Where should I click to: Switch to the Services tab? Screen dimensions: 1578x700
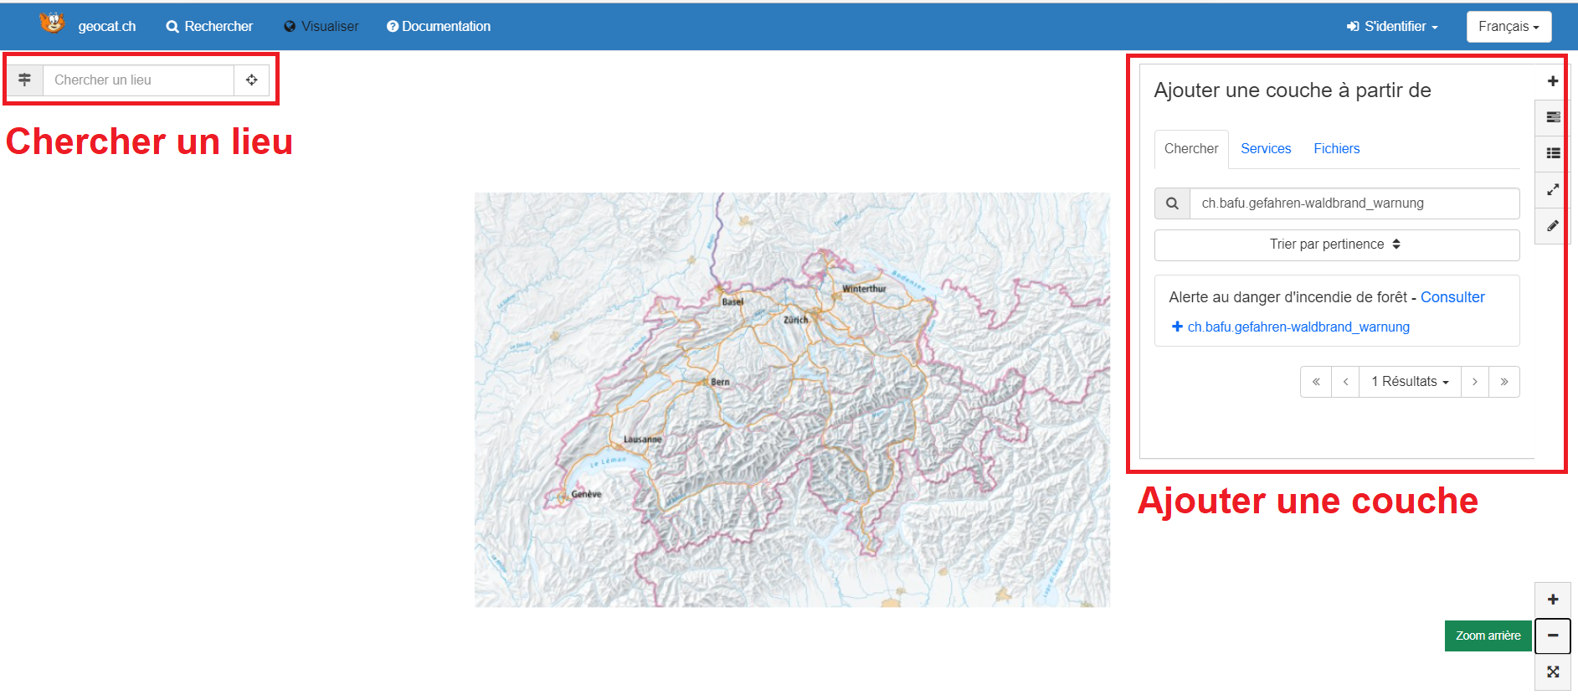pyautogui.click(x=1265, y=149)
